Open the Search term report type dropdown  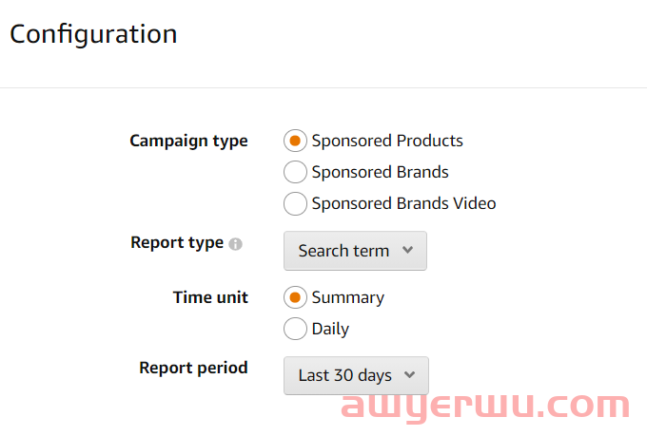point(355,251)
